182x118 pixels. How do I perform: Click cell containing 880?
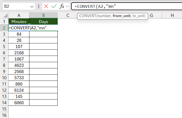19,84
